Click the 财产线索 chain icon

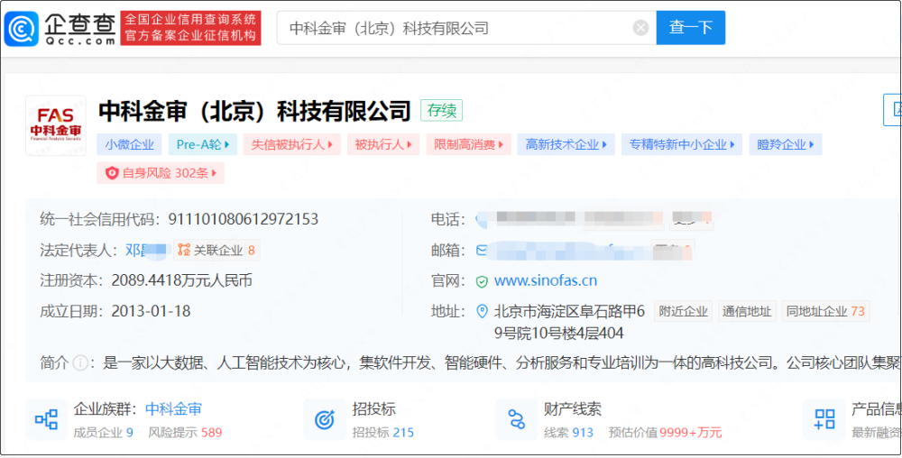(517, 419)
